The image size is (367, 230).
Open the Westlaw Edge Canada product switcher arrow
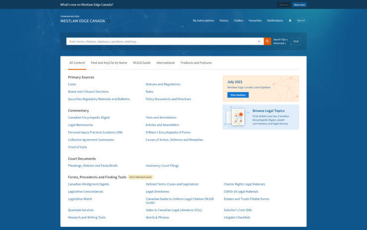(x=109, y=21)
